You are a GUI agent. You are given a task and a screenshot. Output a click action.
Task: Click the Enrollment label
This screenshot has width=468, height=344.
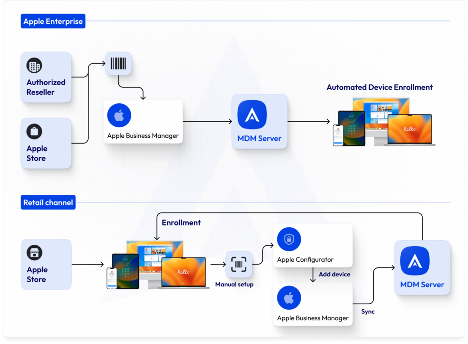[x=181, y=222]
